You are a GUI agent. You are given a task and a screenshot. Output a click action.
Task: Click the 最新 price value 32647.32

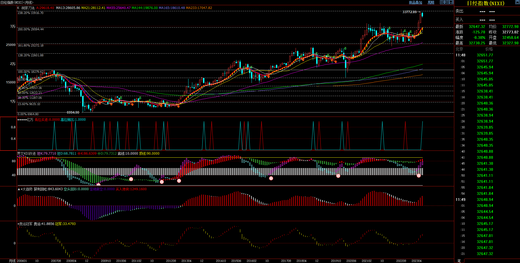click(477, 27)
